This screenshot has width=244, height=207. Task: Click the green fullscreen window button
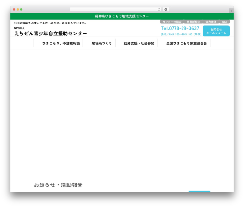[21, 9]
